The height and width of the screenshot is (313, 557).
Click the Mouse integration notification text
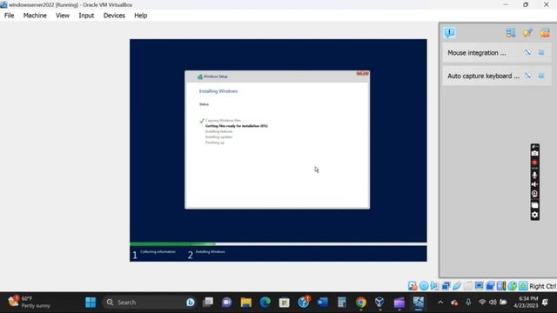(x=476, y=53)
